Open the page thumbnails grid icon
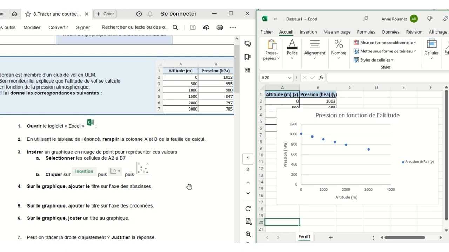Screen dimensions: 449x252 coord(248,70)
